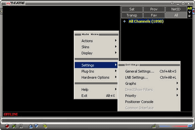Expand the All Channels plus sign

point(124,21)
